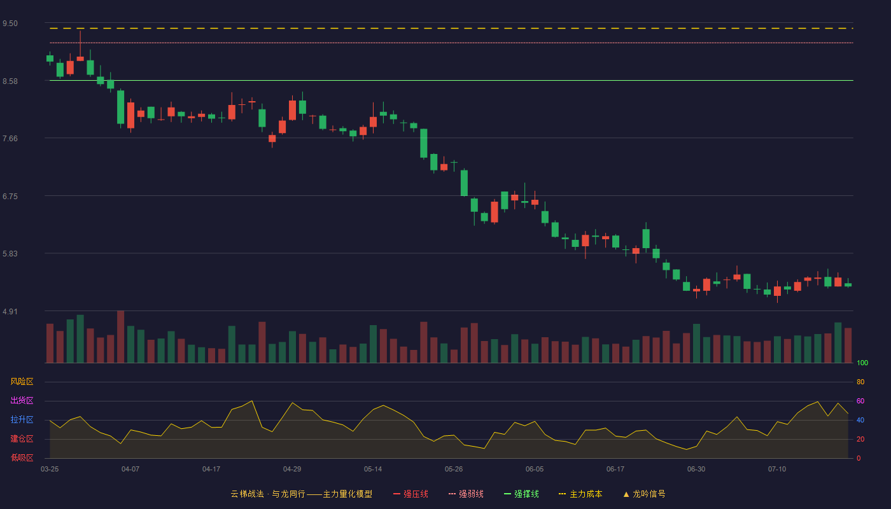This screenshot has width=891, height=509.
Task: Click the 出货区 zone label
Action: click(22, 401)
